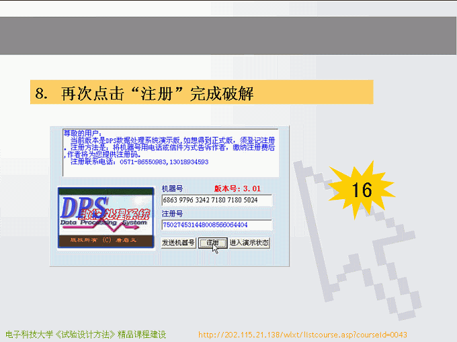The height and width of the screenshot is (342, 457).
Task: Click the 机器号 input field
Action: tap(216, 200)
